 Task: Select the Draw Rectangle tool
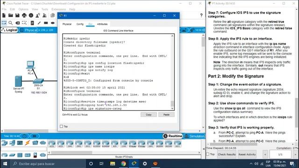coord(46,23)
